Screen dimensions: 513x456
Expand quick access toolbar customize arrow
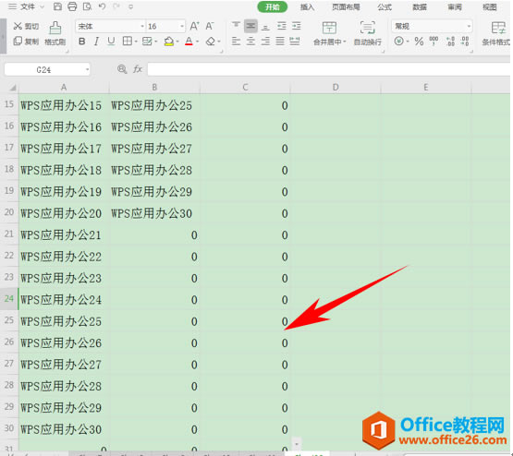pos(131,6)
